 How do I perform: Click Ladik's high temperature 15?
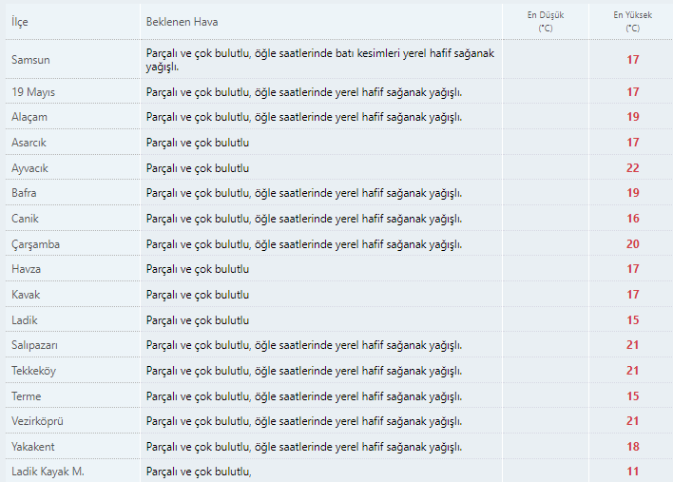633,319
